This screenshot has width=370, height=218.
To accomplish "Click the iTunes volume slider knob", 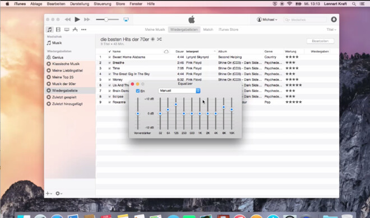I will (106, 20).
